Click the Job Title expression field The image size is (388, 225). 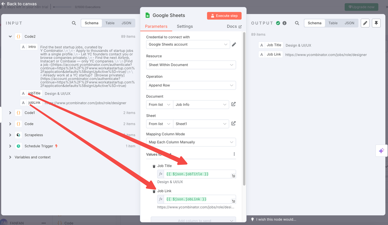coord(197,174)
